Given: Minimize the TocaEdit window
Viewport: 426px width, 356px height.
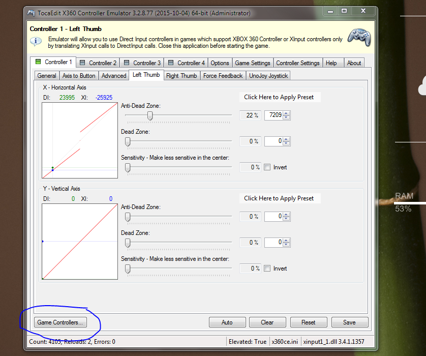Looking at the screenshot, I should click(330, 11).
